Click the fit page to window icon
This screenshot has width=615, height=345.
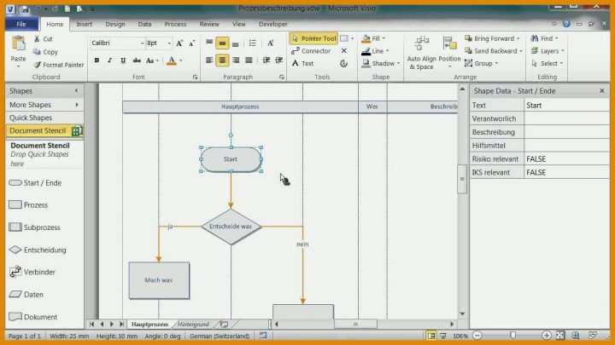560,336
